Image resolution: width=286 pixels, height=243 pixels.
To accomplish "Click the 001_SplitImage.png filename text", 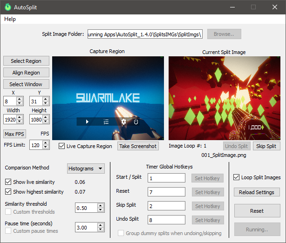I will coord(224,155).
